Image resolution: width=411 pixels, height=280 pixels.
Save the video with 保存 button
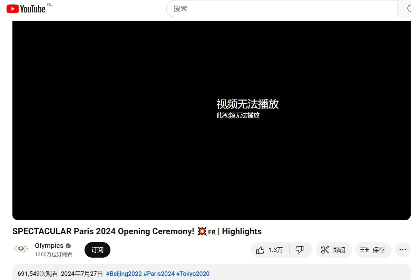373,250
